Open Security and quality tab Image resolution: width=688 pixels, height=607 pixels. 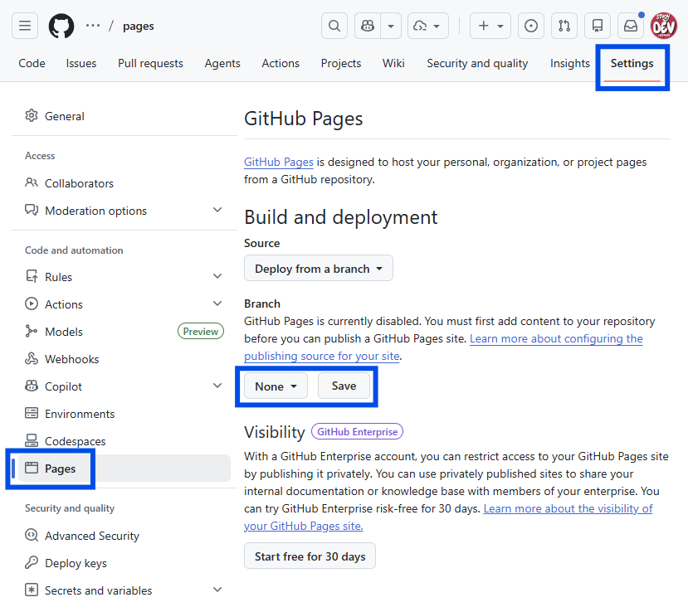pyautogui.click(x=477, y=63)
